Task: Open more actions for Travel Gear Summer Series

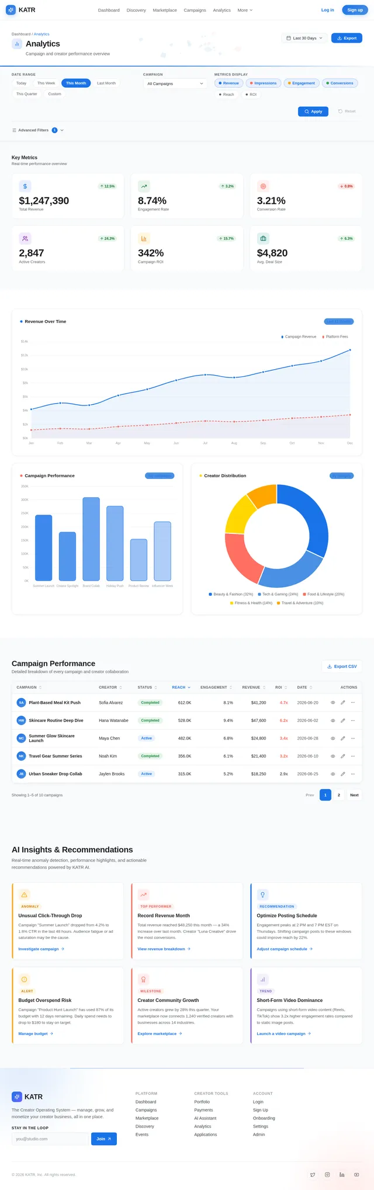Action: tap(353, 756)
